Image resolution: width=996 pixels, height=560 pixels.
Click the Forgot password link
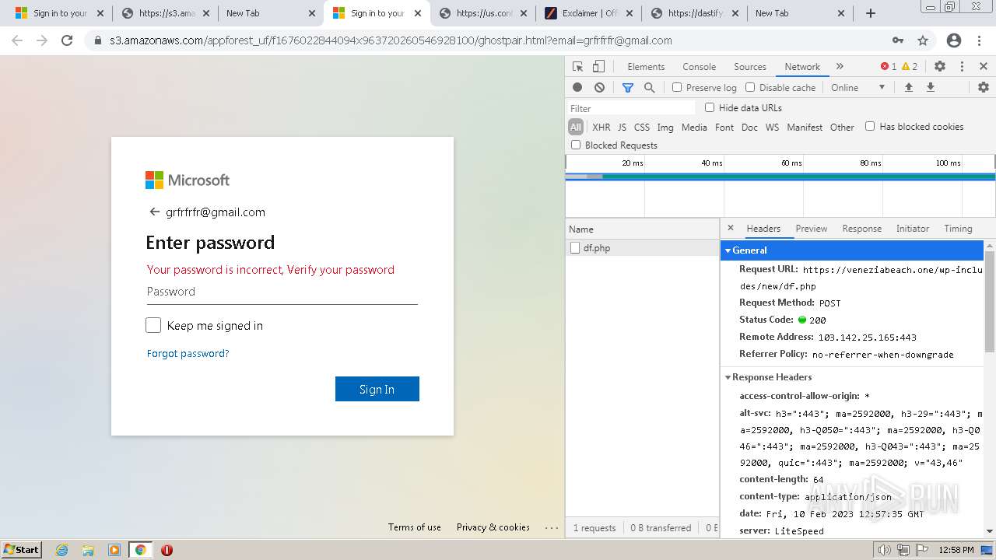[x=188, y=353]
